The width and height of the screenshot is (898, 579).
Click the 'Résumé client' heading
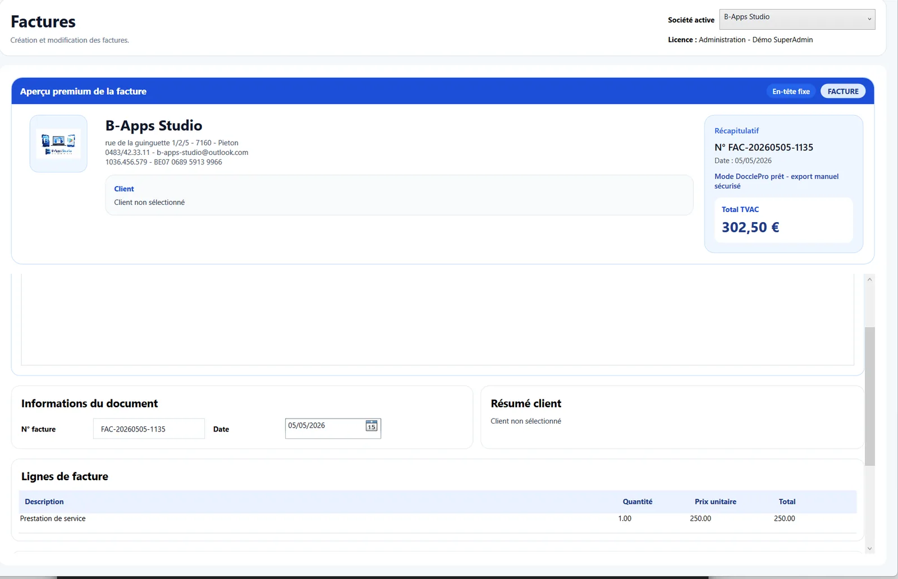pyautogui.click(x=526, y=403)
